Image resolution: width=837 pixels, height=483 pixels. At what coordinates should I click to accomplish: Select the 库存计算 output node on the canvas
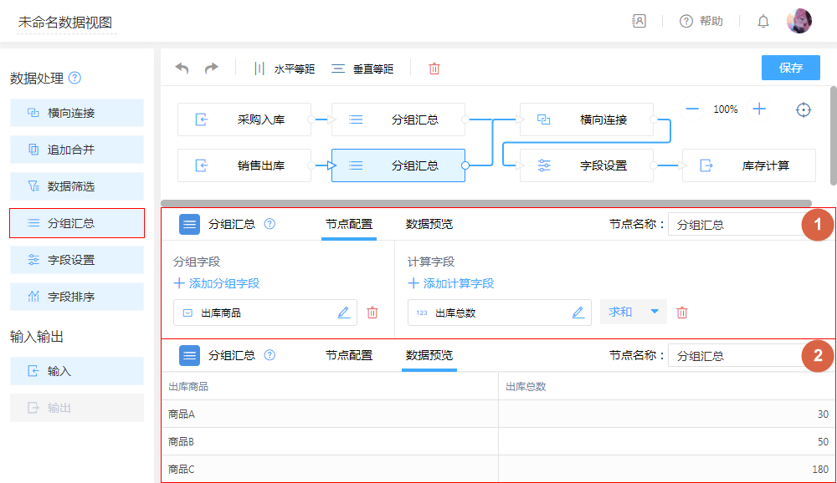[749, 165]
